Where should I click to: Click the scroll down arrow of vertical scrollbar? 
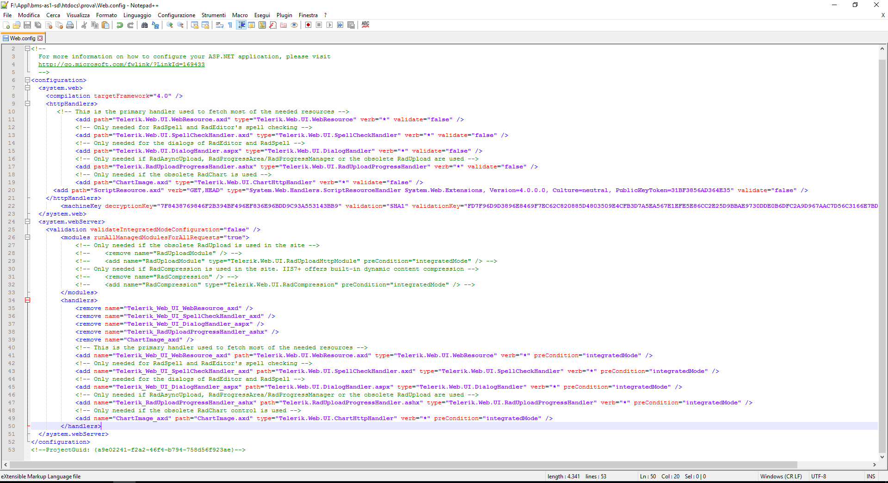pyautogui.click(x=882, y=457)
